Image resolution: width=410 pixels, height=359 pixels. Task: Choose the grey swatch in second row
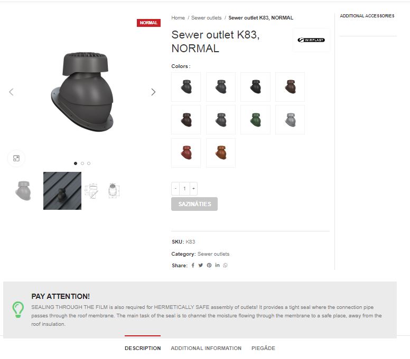[x=221, y=120]
